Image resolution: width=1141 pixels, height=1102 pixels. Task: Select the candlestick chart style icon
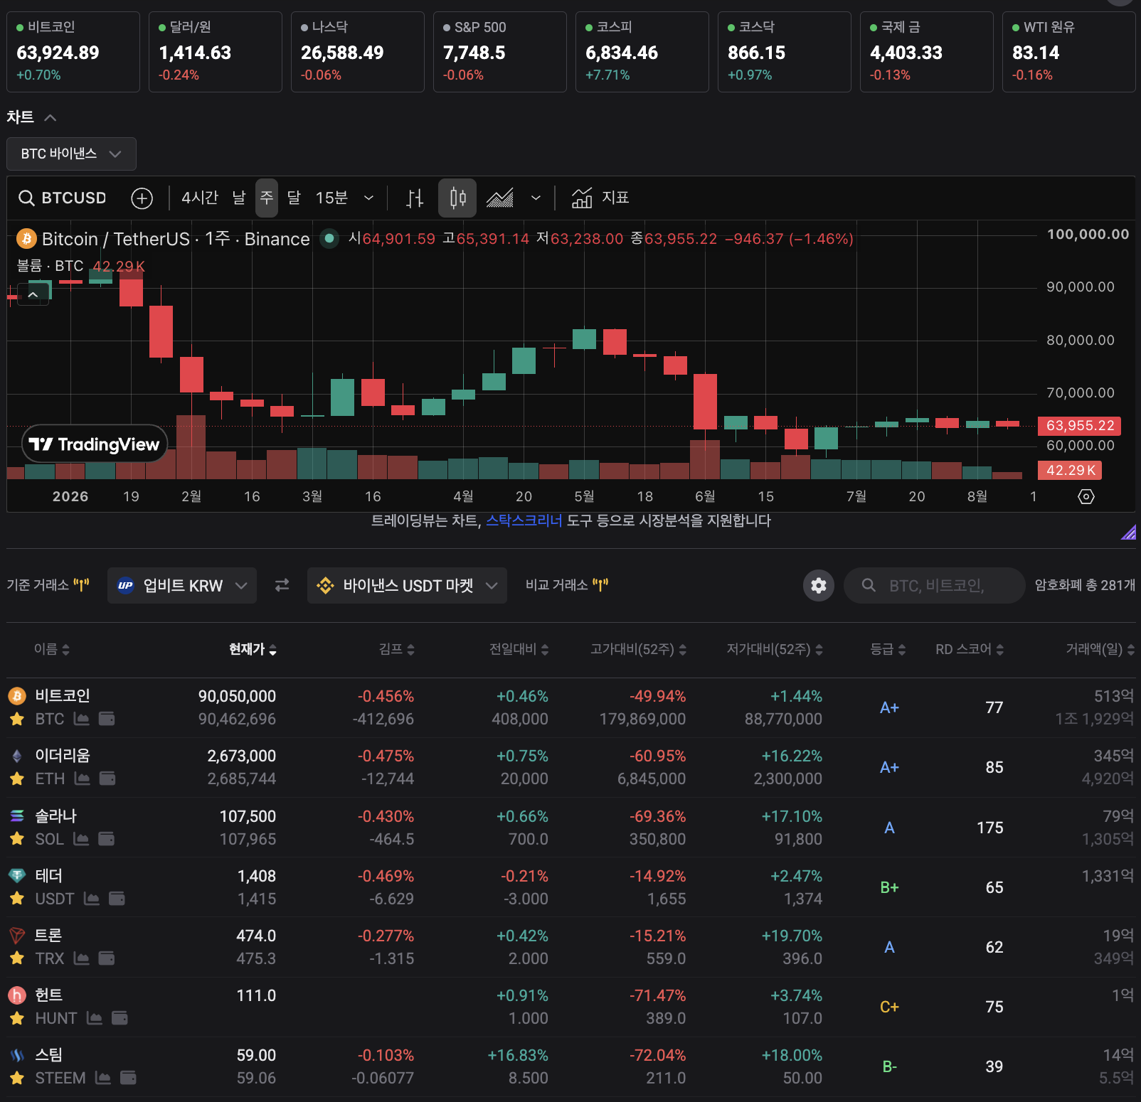[x=457, y=198]
